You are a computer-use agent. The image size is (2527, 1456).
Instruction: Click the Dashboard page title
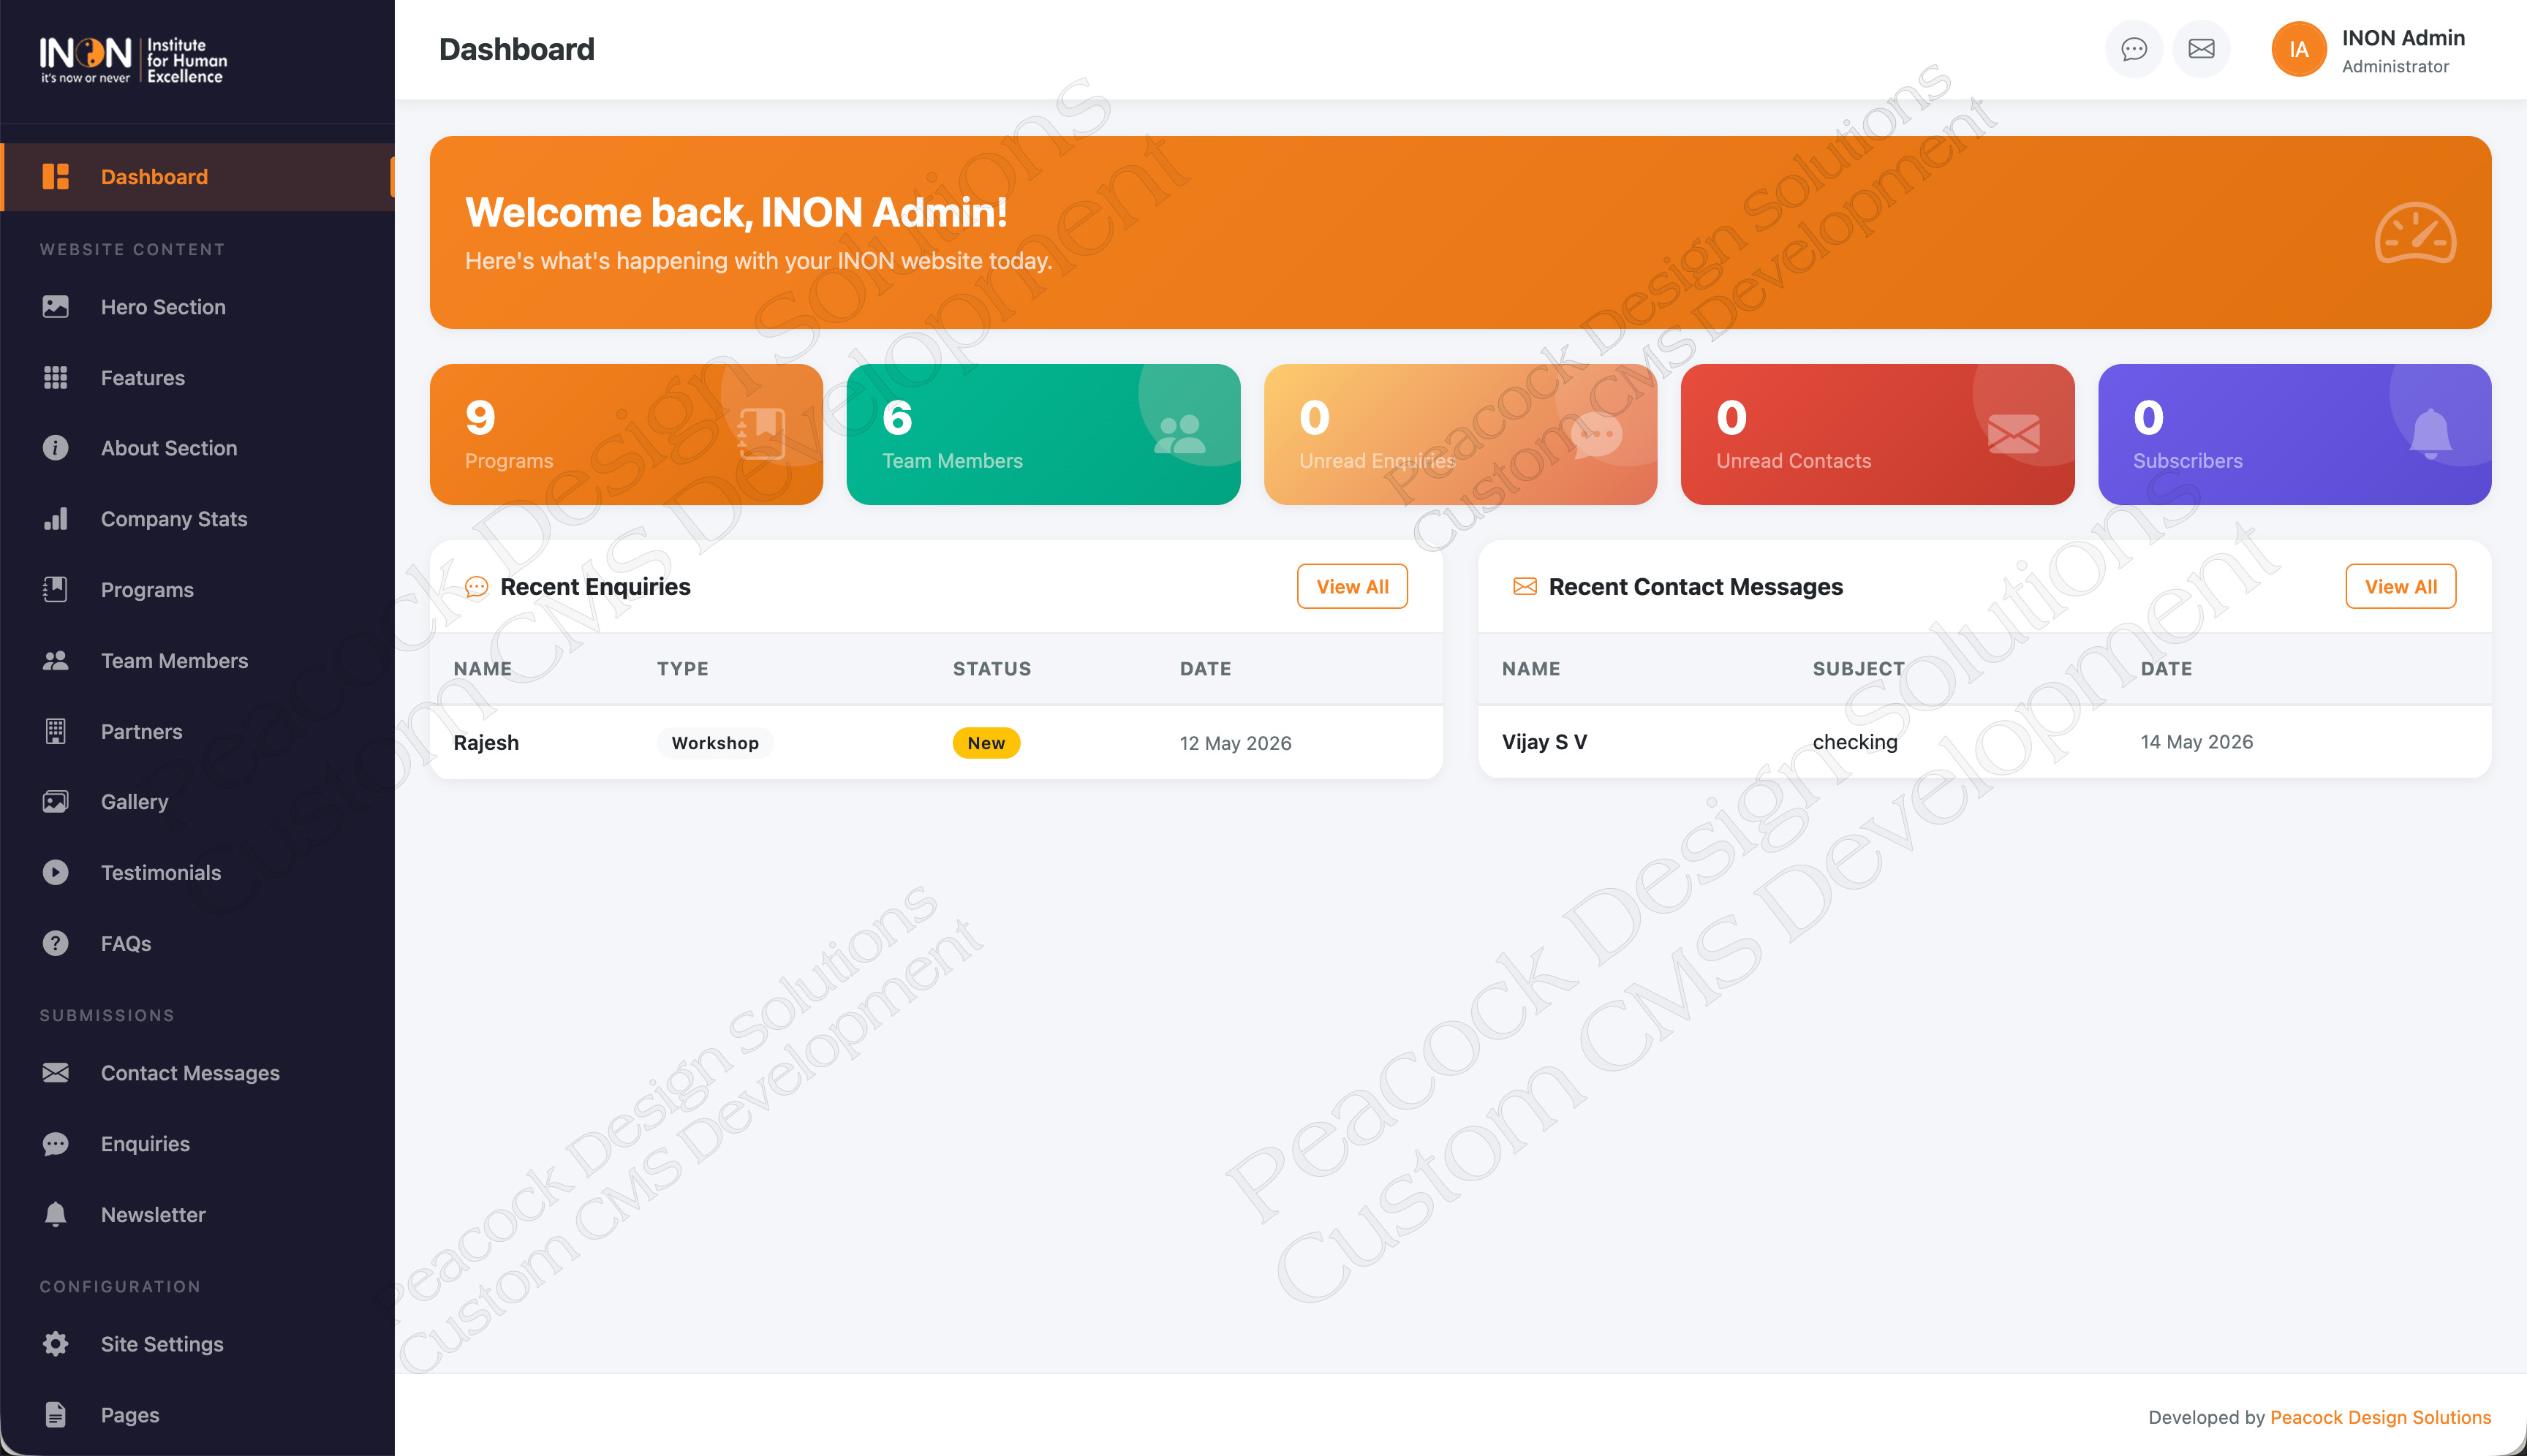[516, 49]
